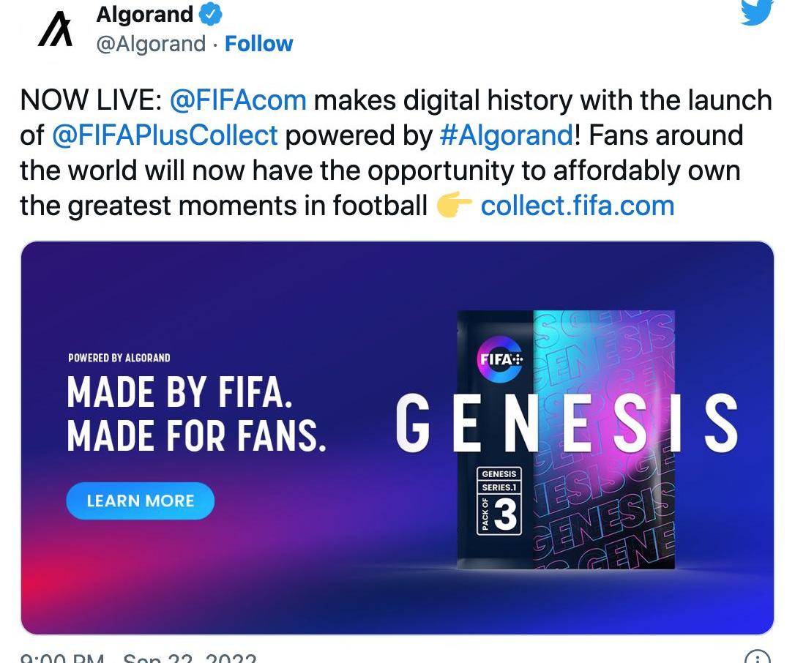Click the "POWERED BY ALGORAND" caption

119,358
